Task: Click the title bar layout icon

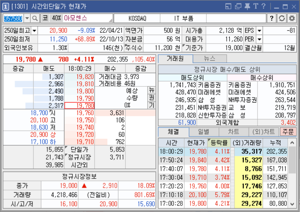Action: point(228,7)
